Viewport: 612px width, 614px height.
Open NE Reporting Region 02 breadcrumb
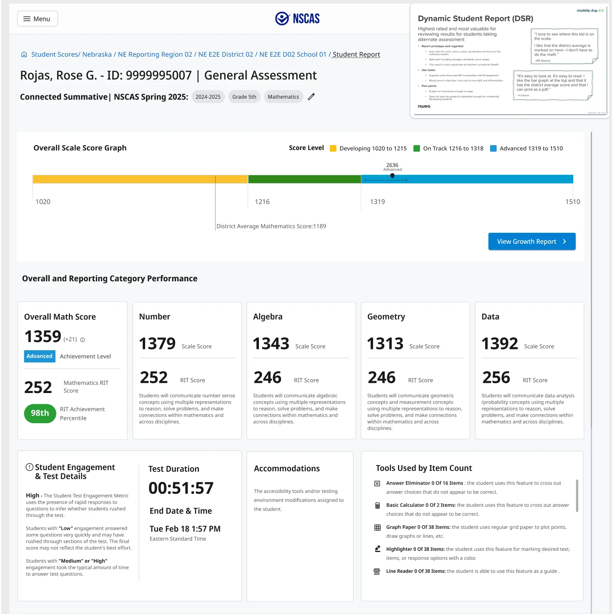tap(155, 55)
